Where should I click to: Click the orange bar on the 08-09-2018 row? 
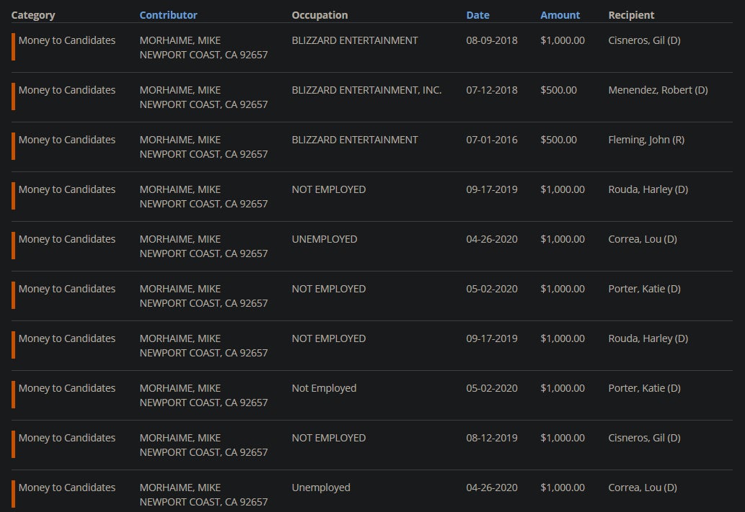(x=13, y=47)
